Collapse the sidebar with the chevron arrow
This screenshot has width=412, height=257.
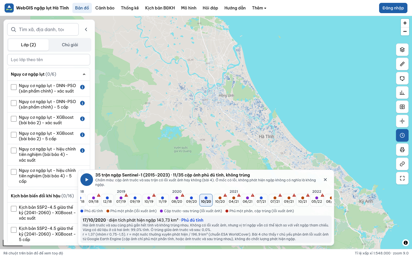[x=86, y=29]
